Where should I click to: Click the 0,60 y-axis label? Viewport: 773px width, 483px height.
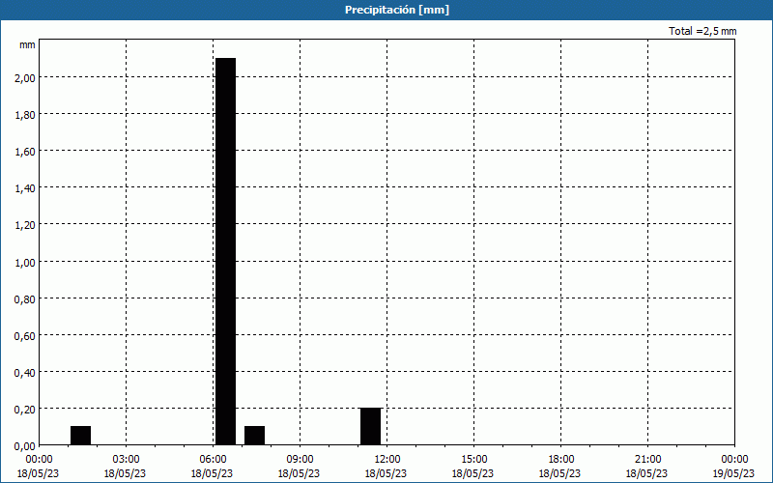(25, 335)
